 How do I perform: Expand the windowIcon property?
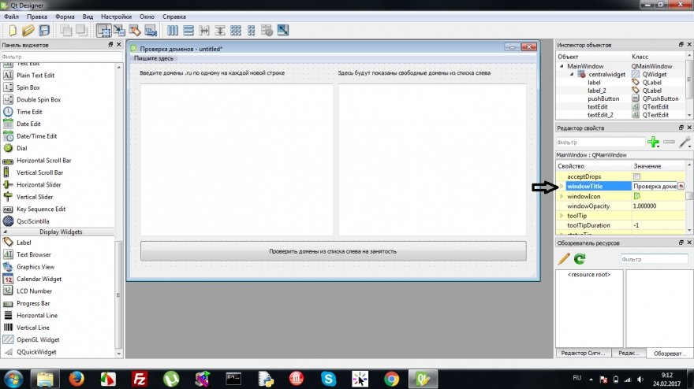point(562,196)
